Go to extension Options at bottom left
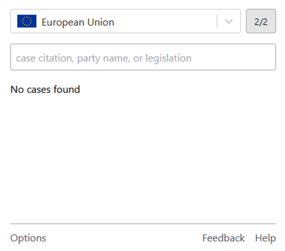This screenshot has height=251, width=285. [28, 238]
